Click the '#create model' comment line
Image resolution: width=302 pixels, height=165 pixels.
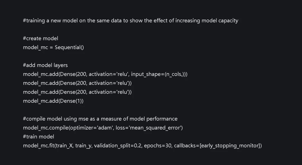(41, 39)
